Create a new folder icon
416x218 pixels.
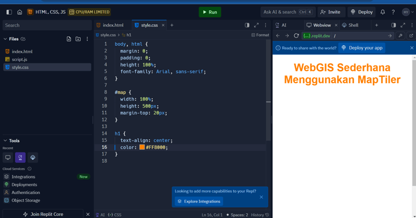point(78,39)
